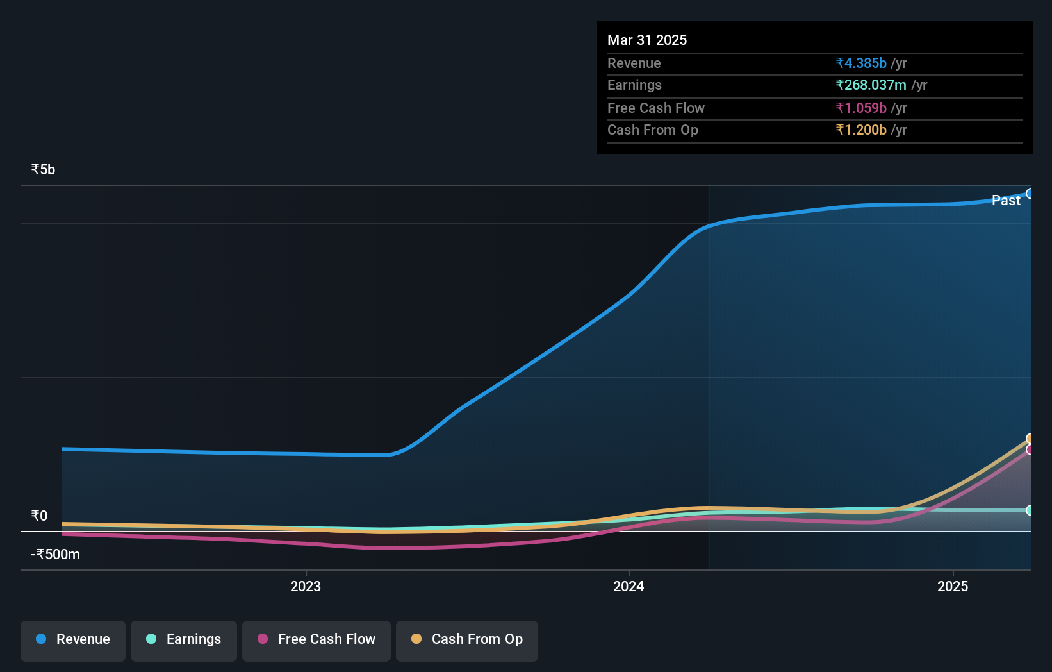The image size is (1052, 672).
Task: Click the blue Revenue legend dot
Action: point(41,639)
